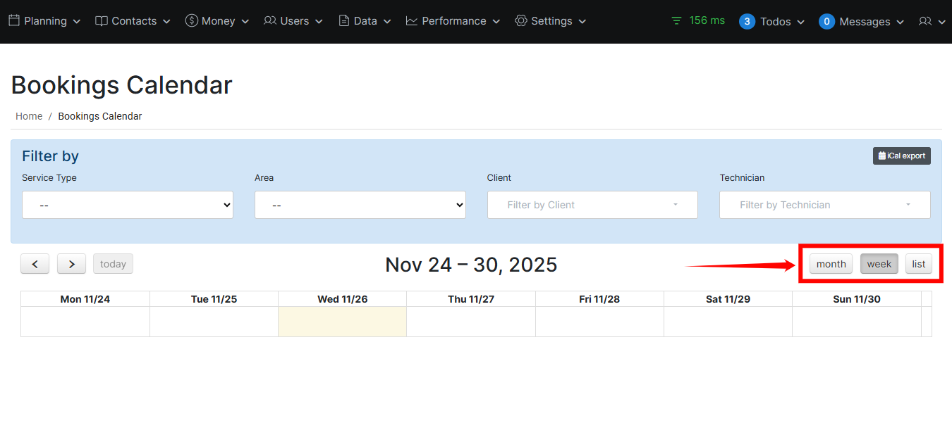Open the Performance chart icon
Image resolution: width=952 pixels, height=442 pixels.
(x=411, y=20)
